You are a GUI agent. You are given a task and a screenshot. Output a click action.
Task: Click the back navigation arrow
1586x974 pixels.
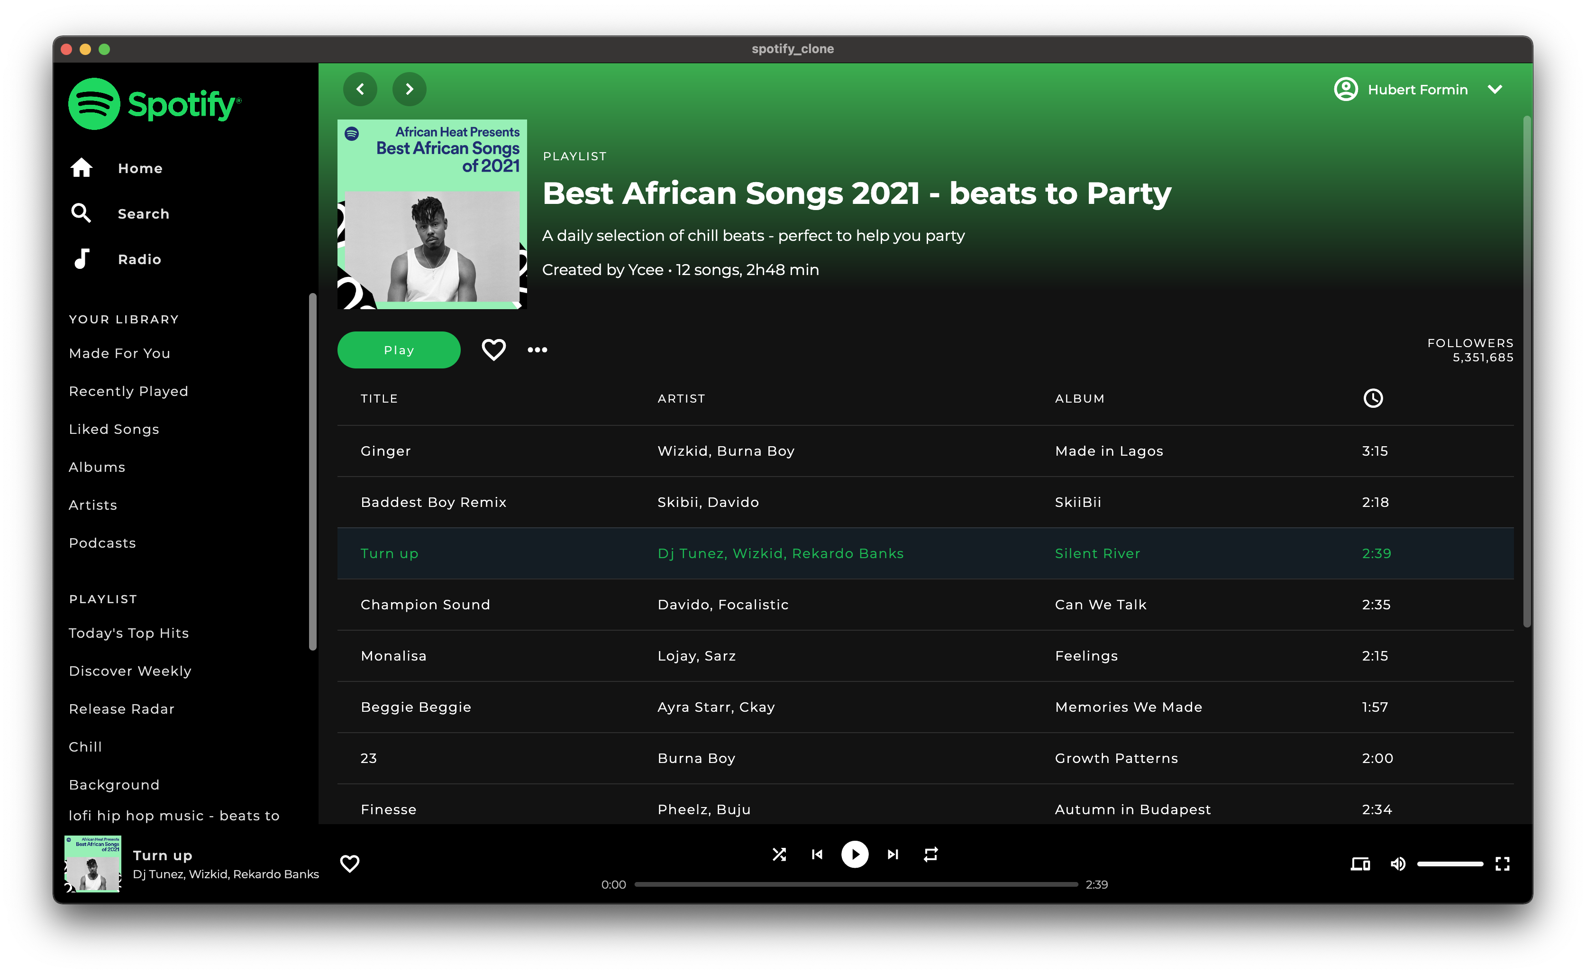[x=361, y=90]
